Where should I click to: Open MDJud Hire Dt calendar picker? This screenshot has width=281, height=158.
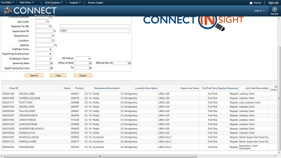click(x=130, y=63)
